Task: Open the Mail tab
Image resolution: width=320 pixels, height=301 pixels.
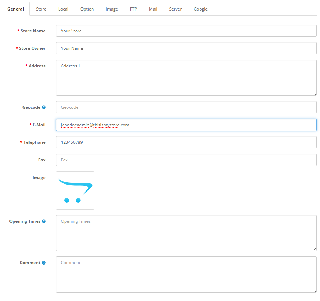Action: pyautogui.click(x=153, y=9)
